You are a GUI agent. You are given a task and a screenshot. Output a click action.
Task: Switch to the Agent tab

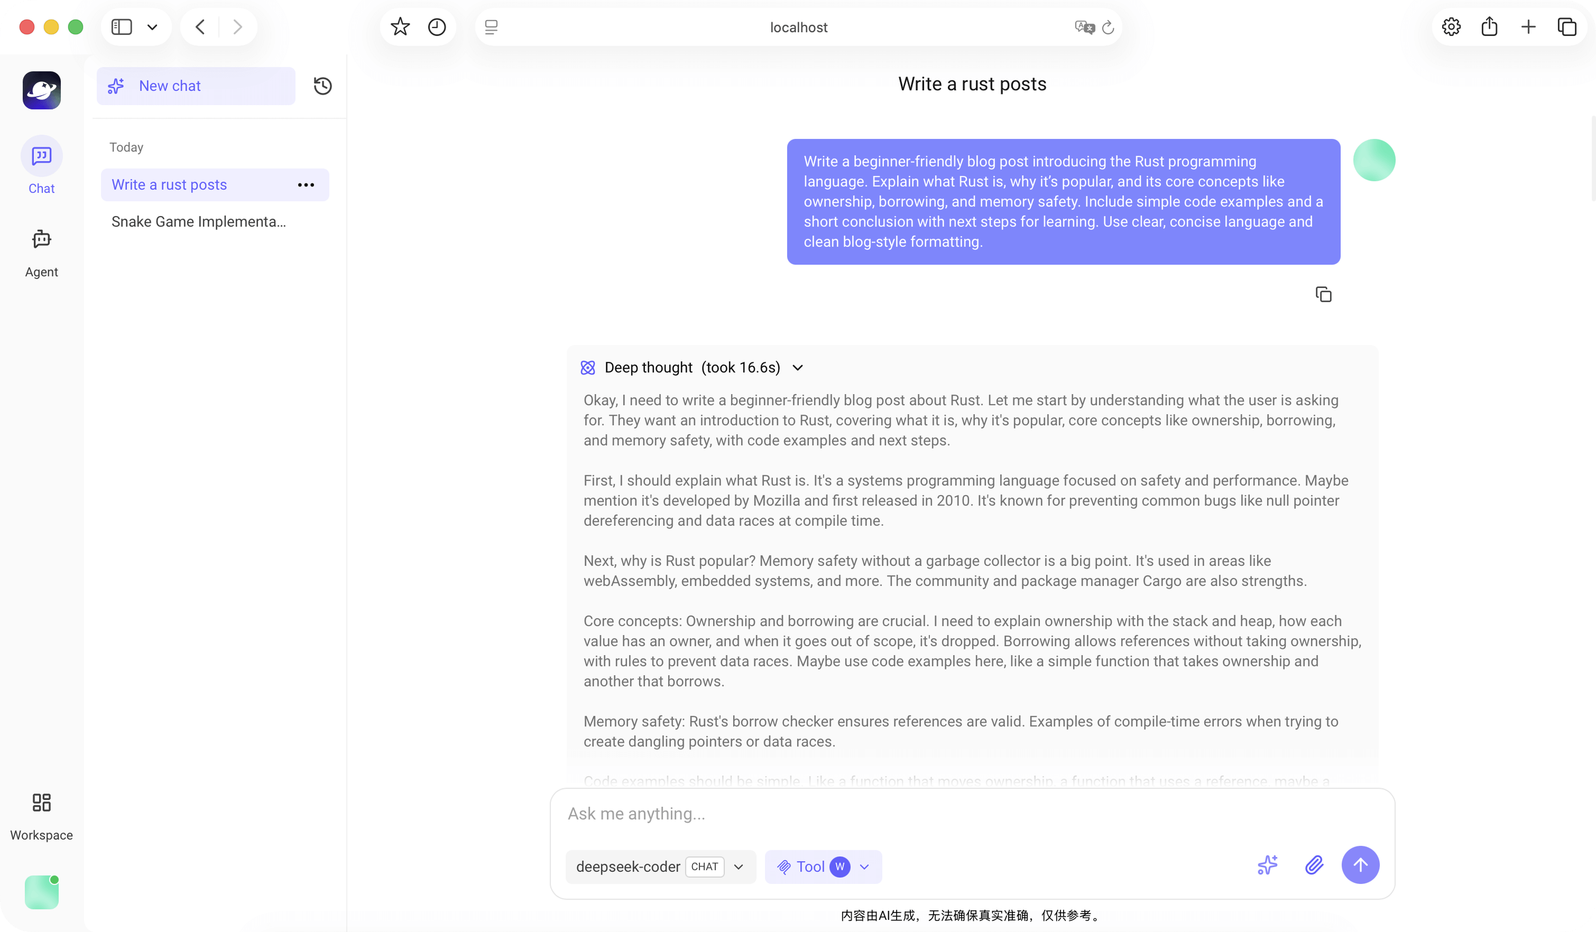(41, 250)
